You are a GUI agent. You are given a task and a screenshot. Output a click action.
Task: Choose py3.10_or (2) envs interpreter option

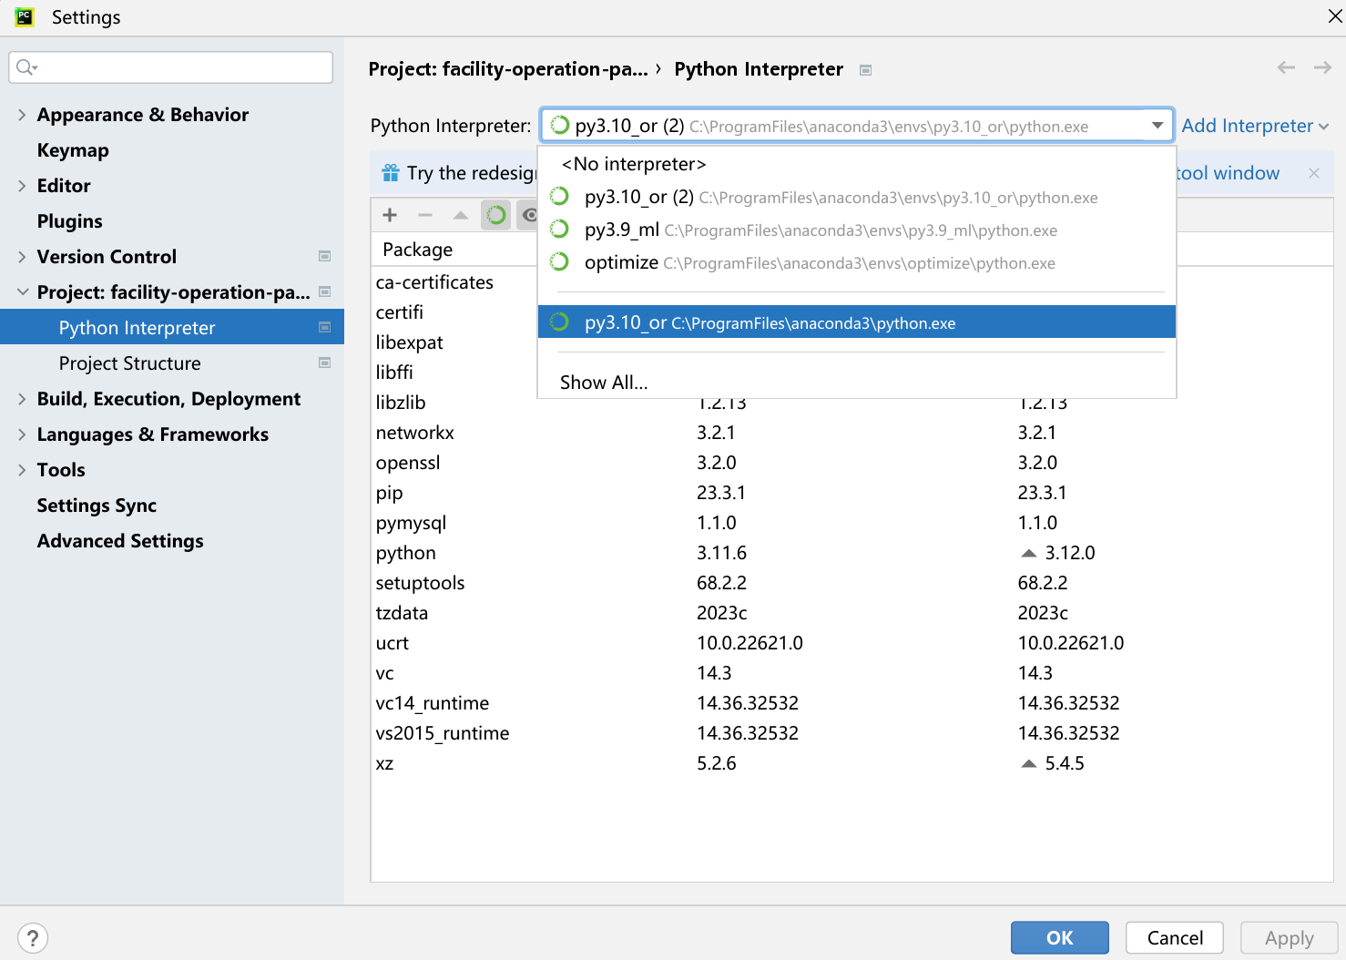pyautogui.click(x=856, y=197)
